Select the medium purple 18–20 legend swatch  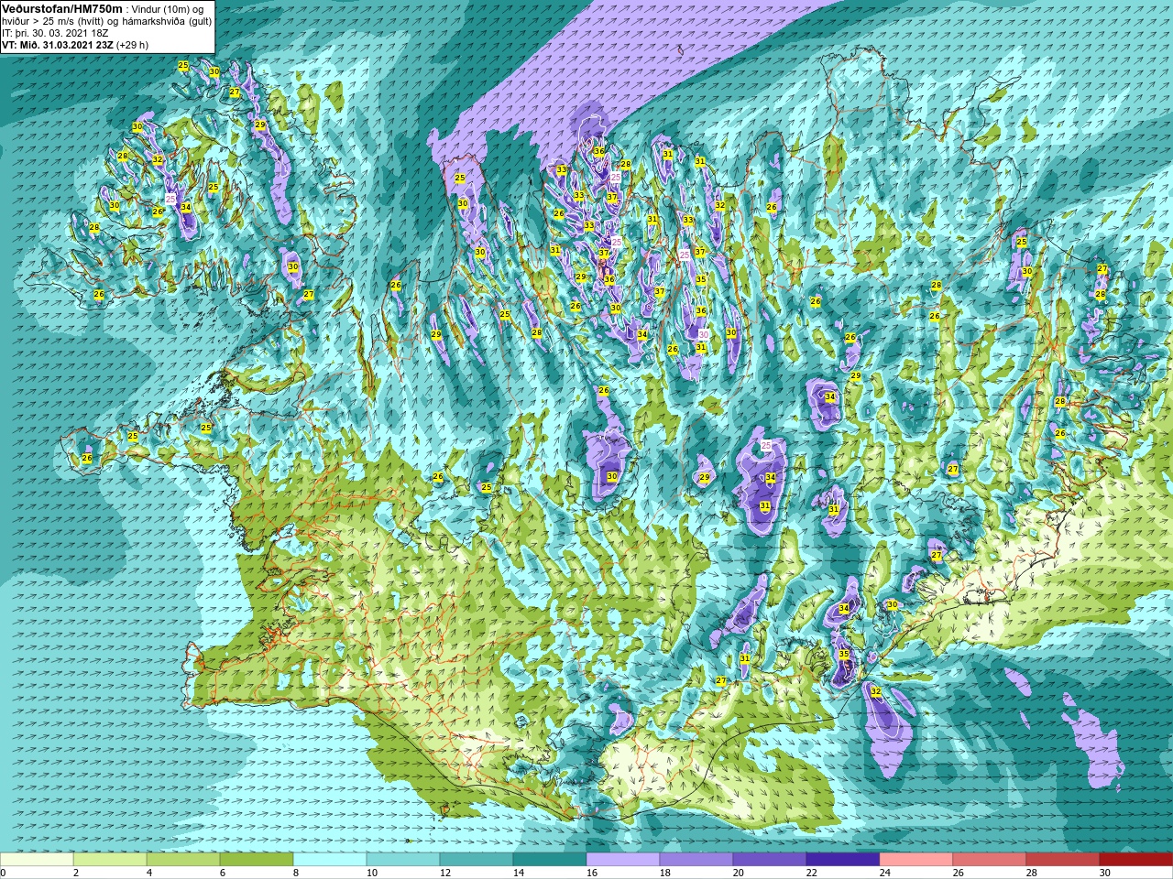(696, 860)
